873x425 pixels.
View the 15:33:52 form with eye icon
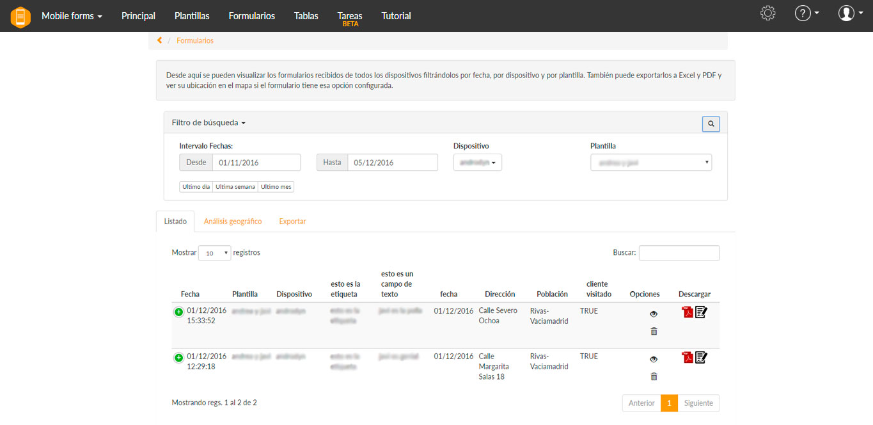tap(654, 314)
